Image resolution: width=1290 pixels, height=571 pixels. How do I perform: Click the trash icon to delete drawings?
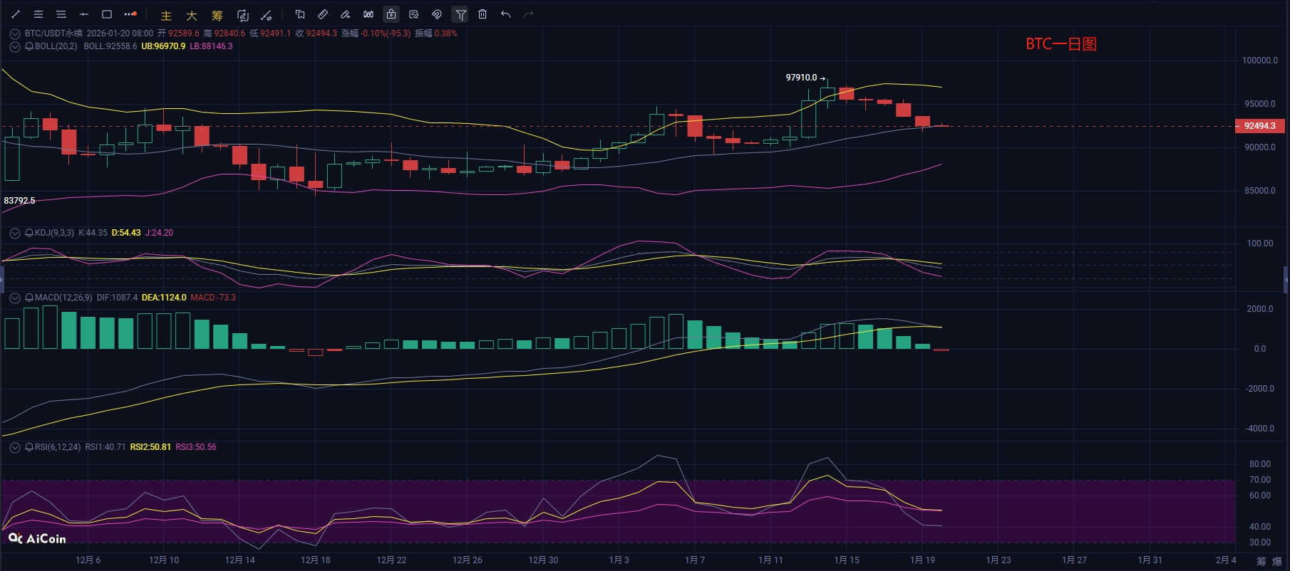[483, 14]
